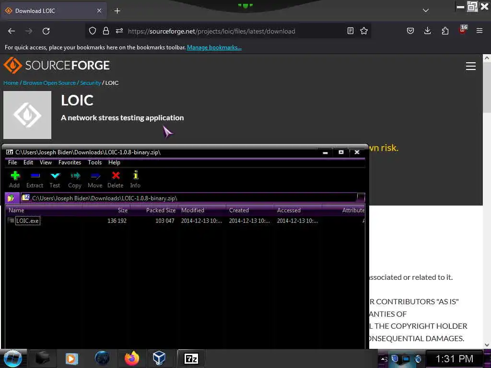The height and width of the screenshot is (368, 491).
Task: Toggle reader view in address bar
Action: 351,31
